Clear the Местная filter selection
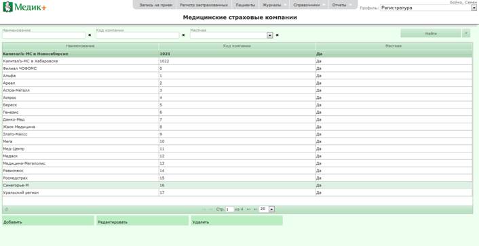Image resolution: width=479 pixels, height=246 pixels. click(277, 35)
